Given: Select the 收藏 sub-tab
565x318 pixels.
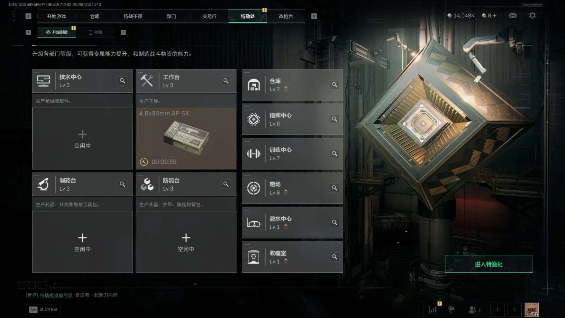Looking at the screenshot, I should [x=95, y=32].
